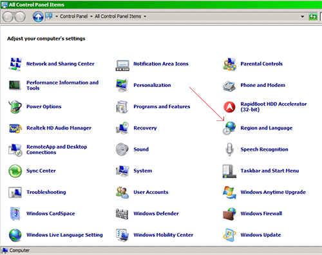Click the Taskbar and Start Menu icon
This screenshot has width=322, height=255.
(229, 171)
